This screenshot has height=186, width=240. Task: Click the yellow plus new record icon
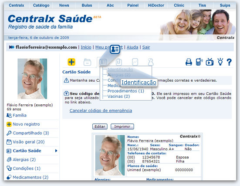coord(71,62)
